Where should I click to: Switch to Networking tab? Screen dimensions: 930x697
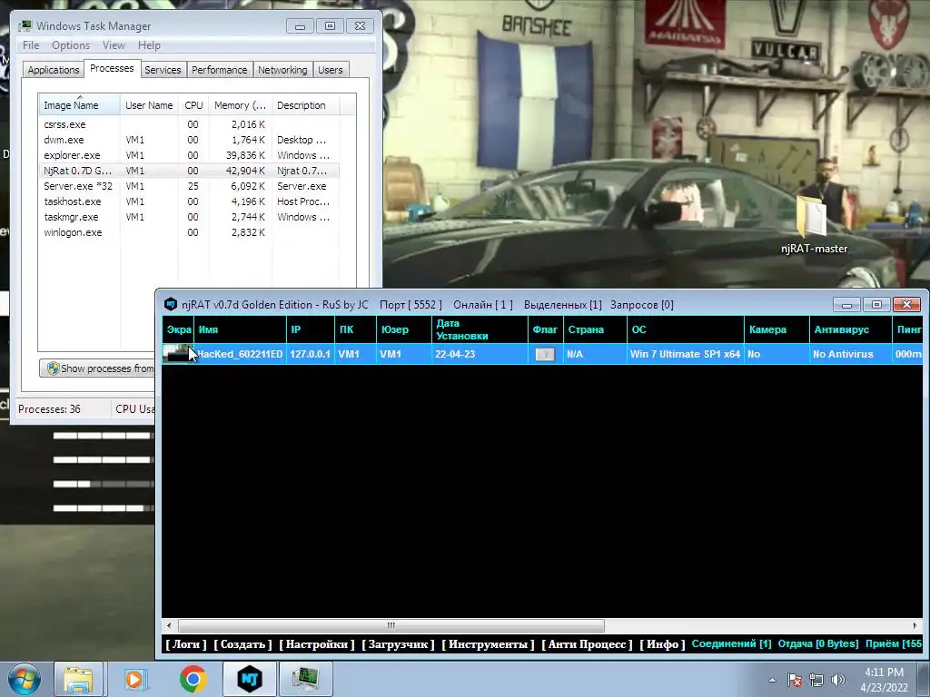pos(282,70)
